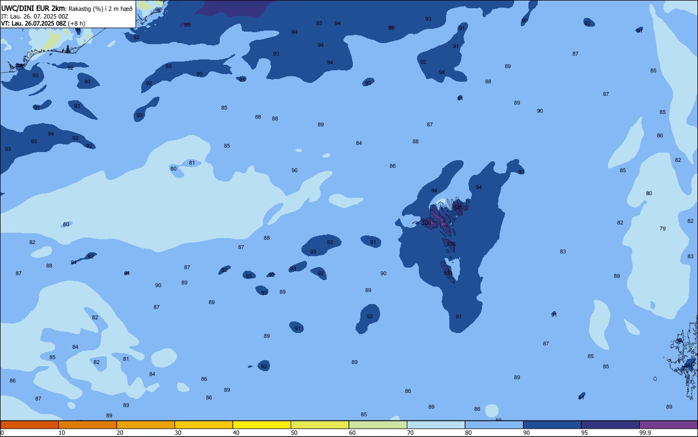Image resolution: width=698 pixels, height=437 pixels.
Task: Select the 95–99.9 navy legend swatch
Action: point(610,424)
